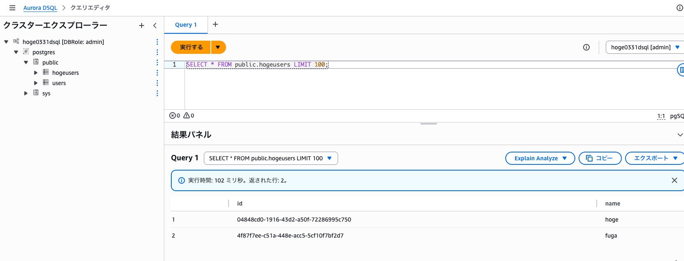Viewport: 684px width, 261px height.
Task: Collapse the cluster explorer panel
Action: point(155,25)
